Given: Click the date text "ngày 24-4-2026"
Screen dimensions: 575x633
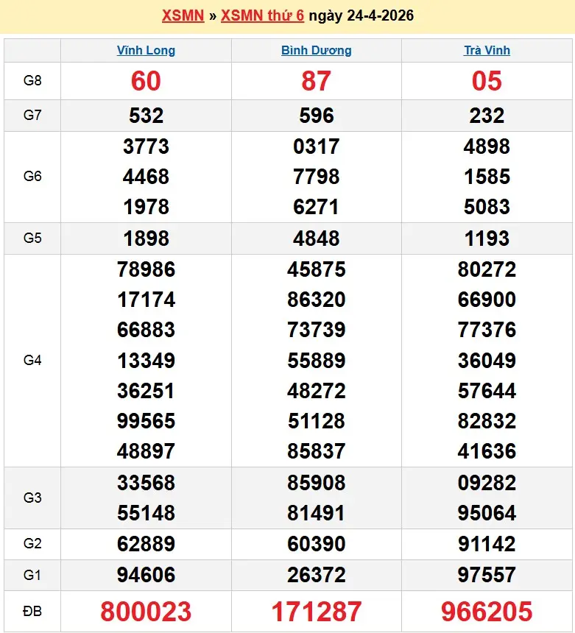Looking at the screenshot, I should coord(361,15).
